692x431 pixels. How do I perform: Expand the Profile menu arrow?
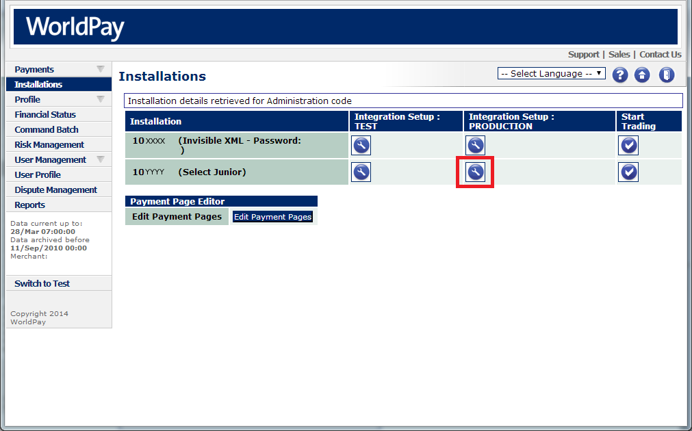[x=101, y=99]
